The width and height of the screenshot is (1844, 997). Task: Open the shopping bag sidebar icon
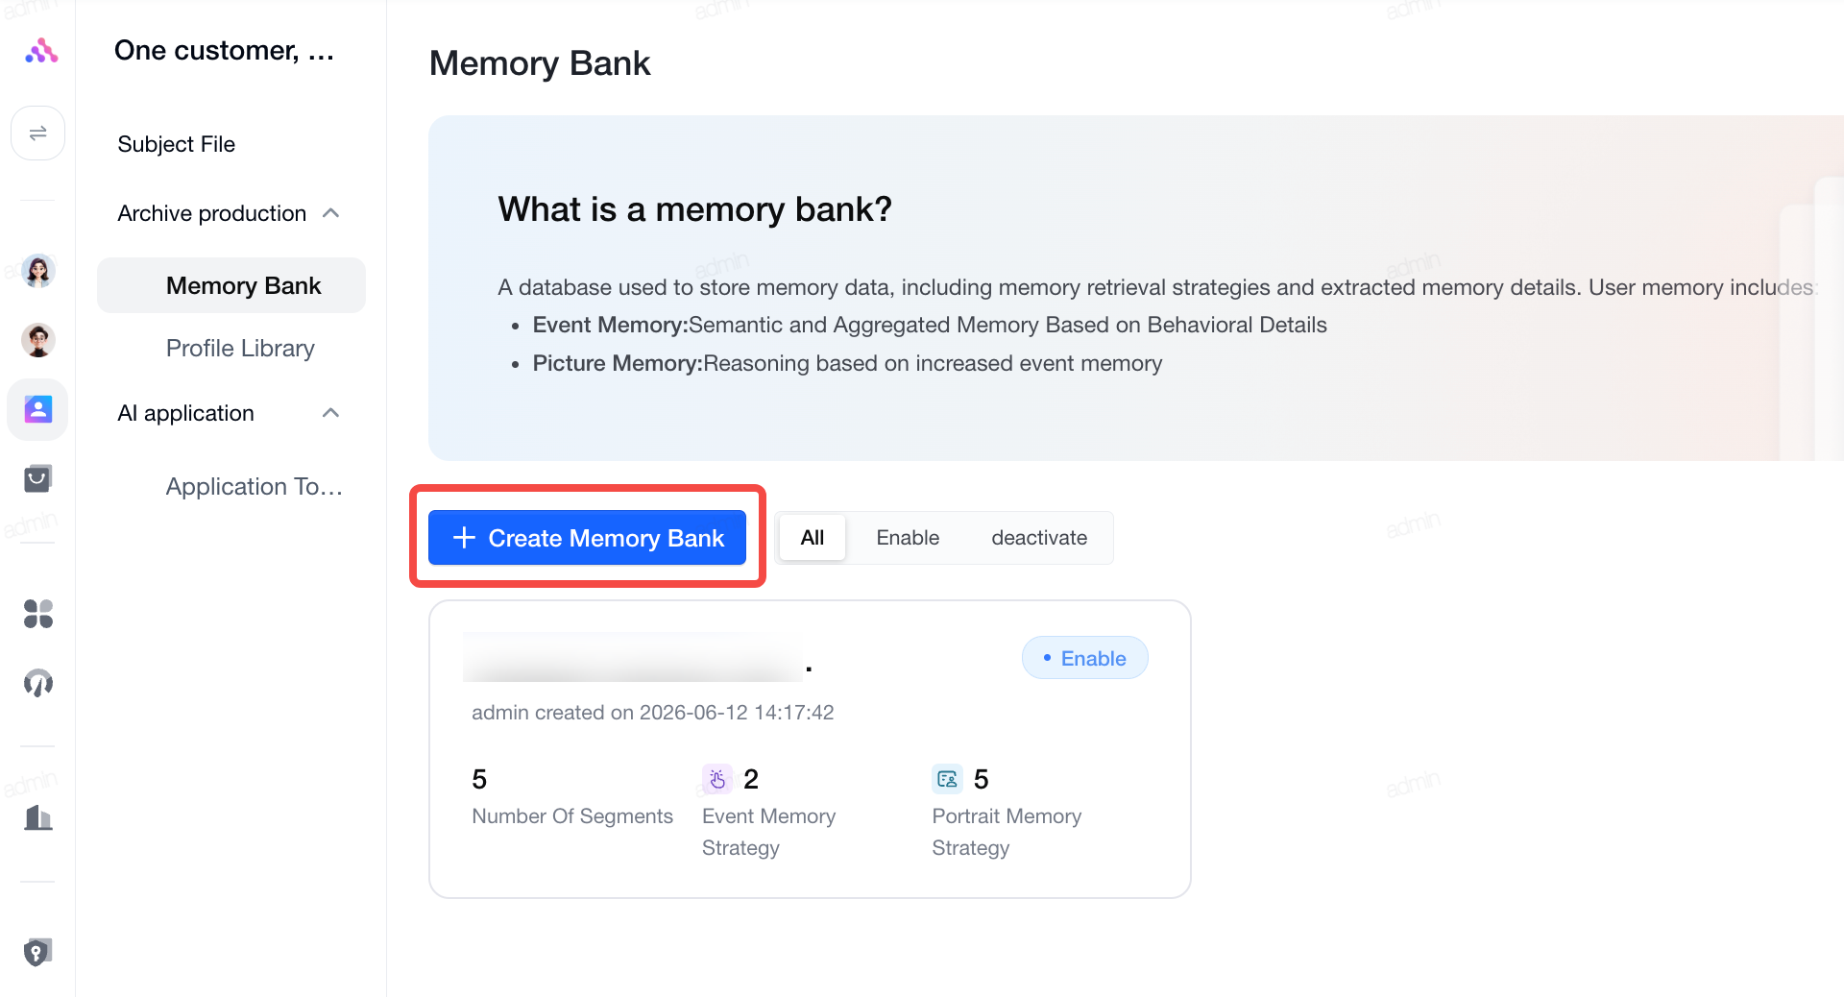[38, 478]
